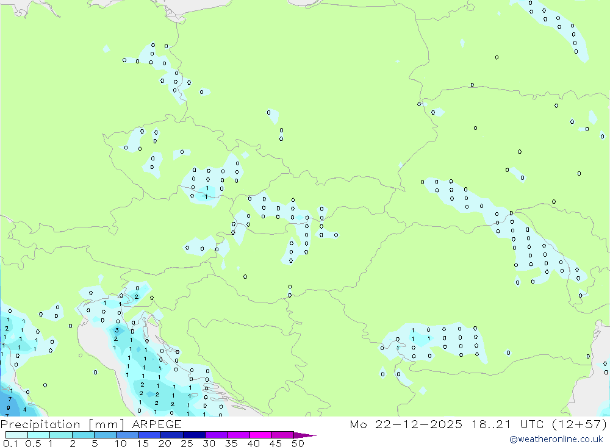This screenshot has height=447, width=610.
Task: Click the above-50 mm arrow tip of legend
Action: click(x=305, y=435)
